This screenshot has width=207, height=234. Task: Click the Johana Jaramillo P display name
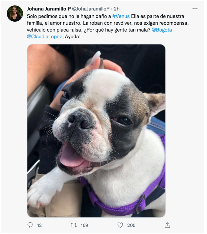[49, 9]
